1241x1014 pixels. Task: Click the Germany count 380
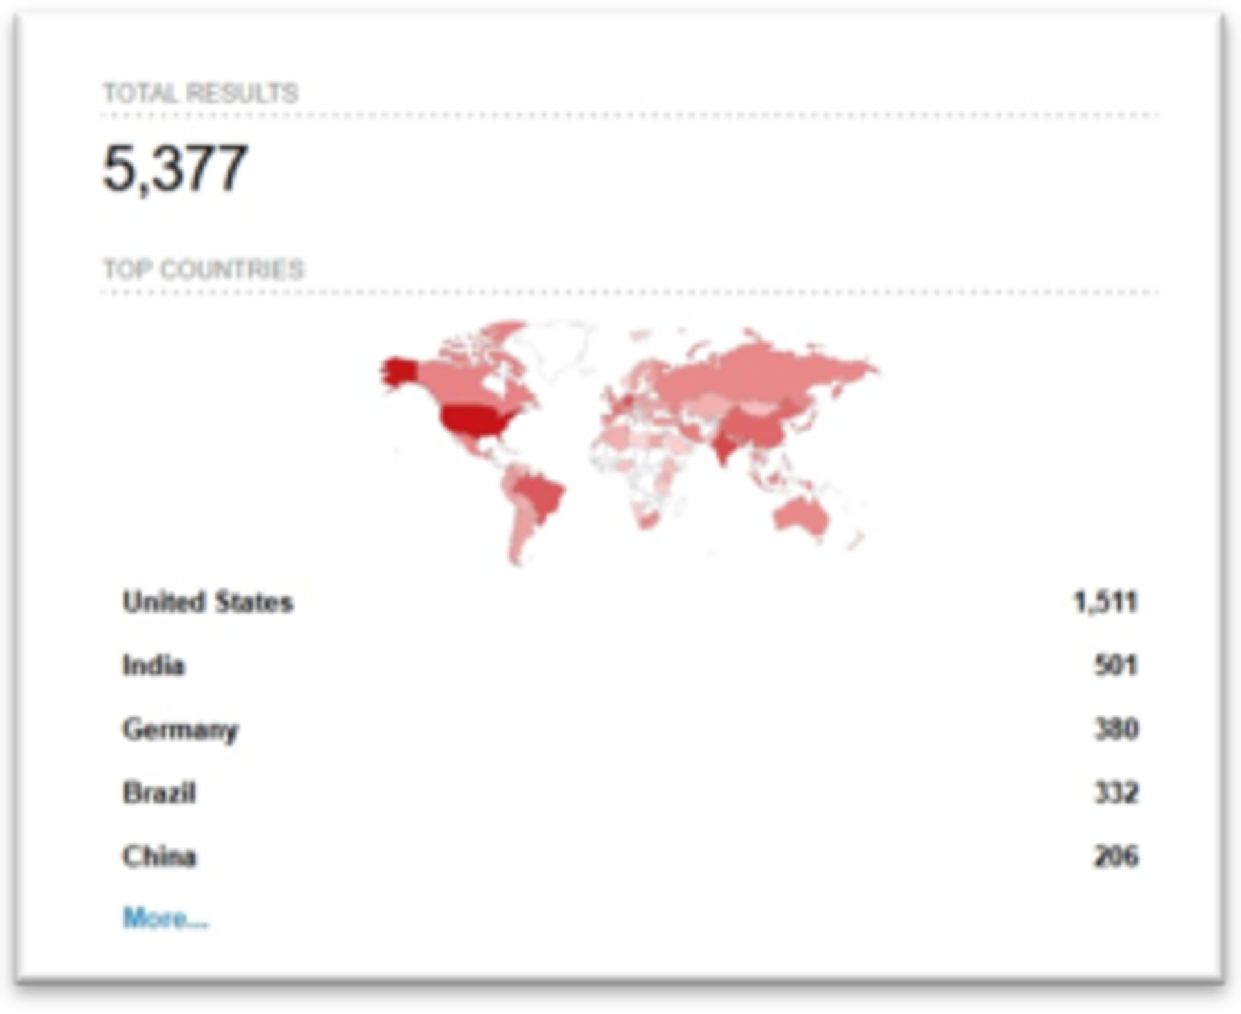(1115, 729)
